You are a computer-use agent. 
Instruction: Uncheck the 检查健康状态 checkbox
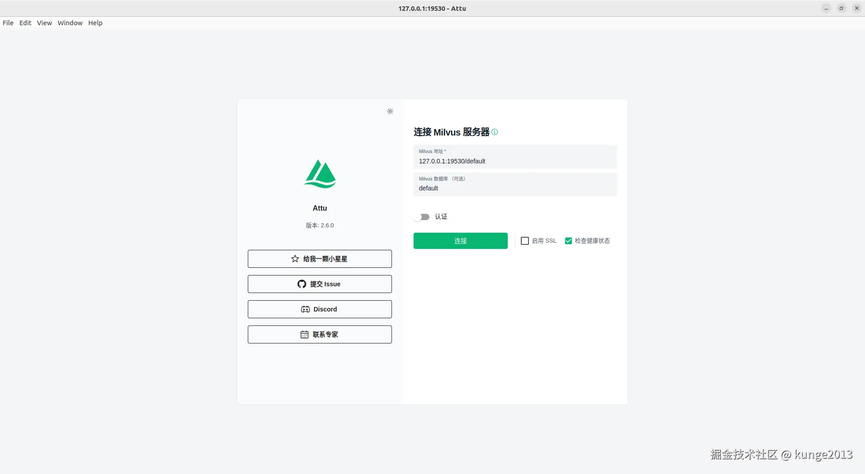568,241
